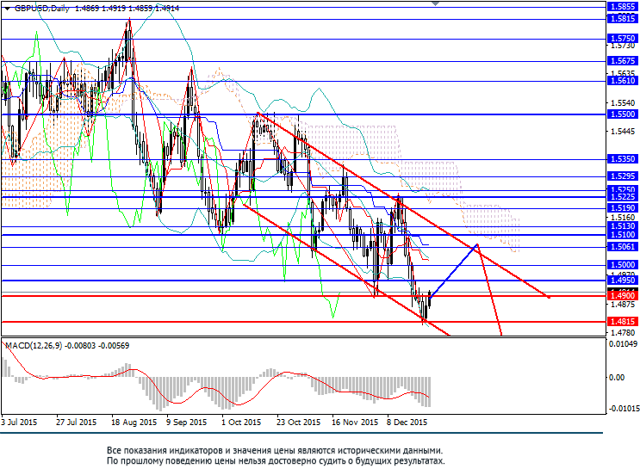Screen dimensions: 640x475
Task: Click the MACD 0.01049 axis value
Action: [623, 344]
